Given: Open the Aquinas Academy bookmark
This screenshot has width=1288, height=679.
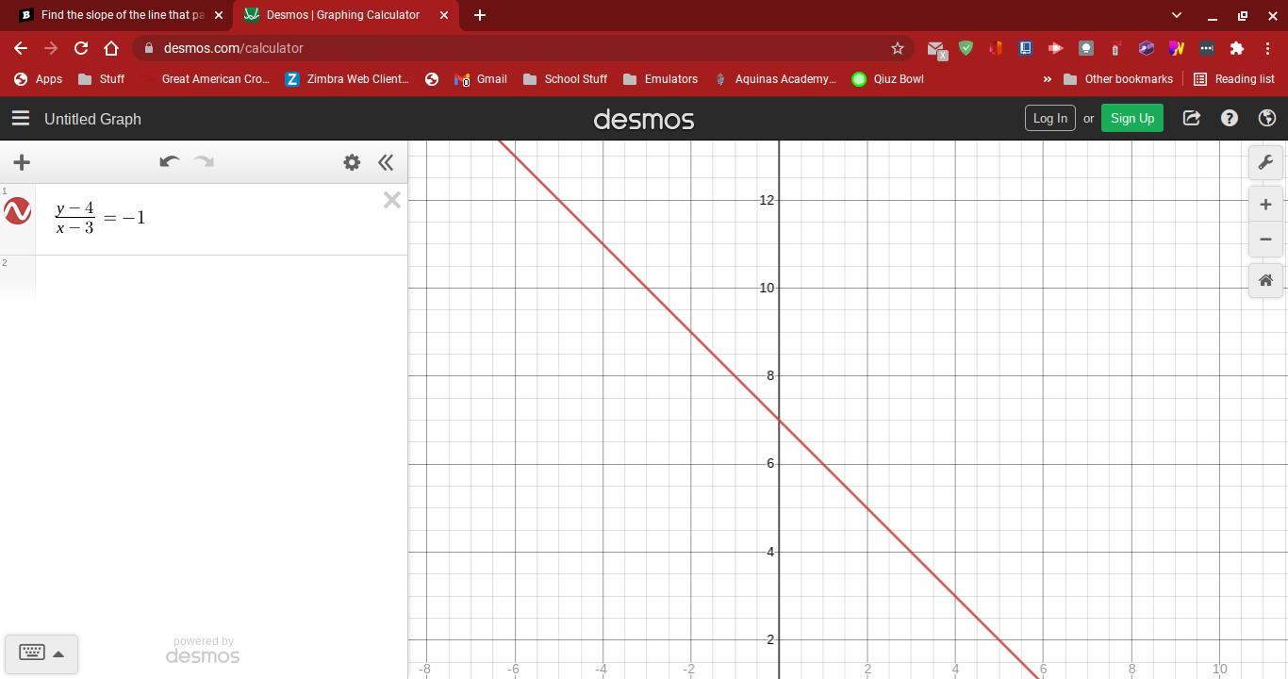Looking at the screenshot, I should pos(775,79).
